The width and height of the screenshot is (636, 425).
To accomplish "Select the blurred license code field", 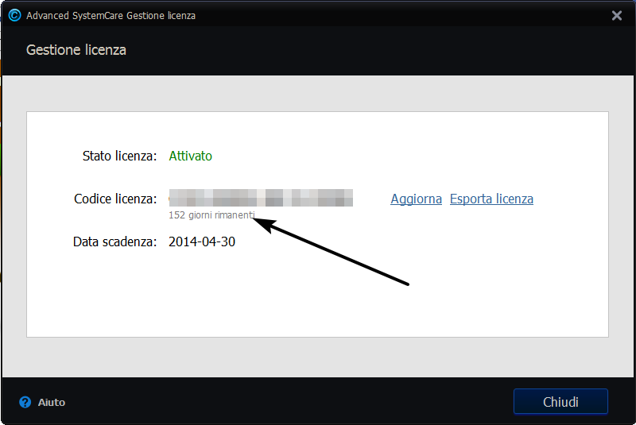I will (x=261, y=198).
